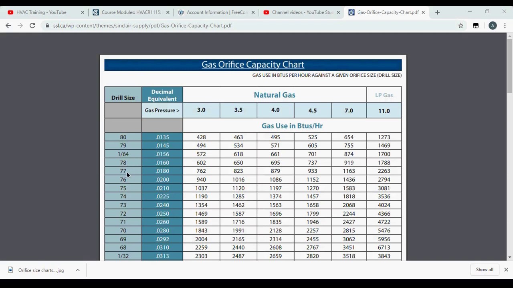Open the profile avatar menu
Screen dimensions: 513x288
[x=493, y=26]
